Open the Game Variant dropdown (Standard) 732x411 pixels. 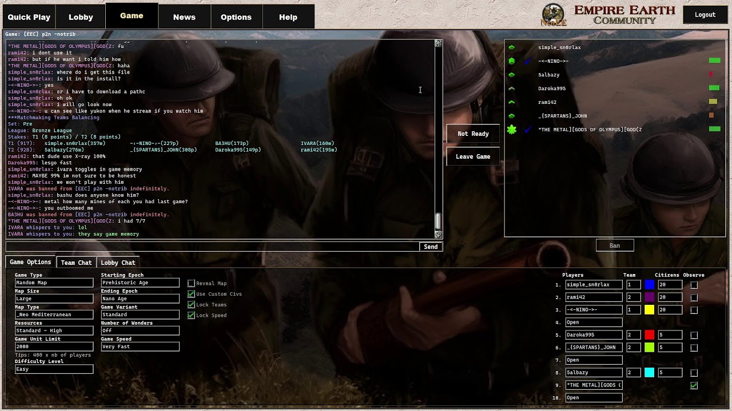point(140,315)
